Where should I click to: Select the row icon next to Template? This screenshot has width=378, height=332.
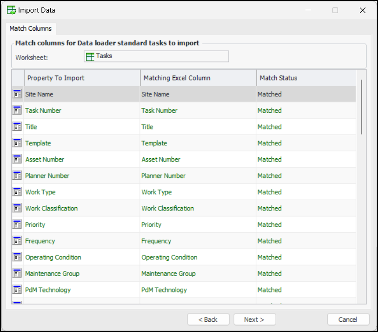[17, 143]
